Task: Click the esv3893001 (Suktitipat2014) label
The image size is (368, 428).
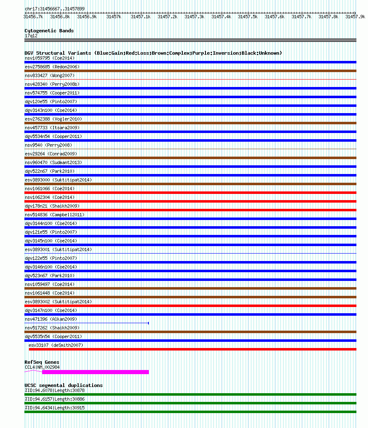Action: (x=58, y=250)
